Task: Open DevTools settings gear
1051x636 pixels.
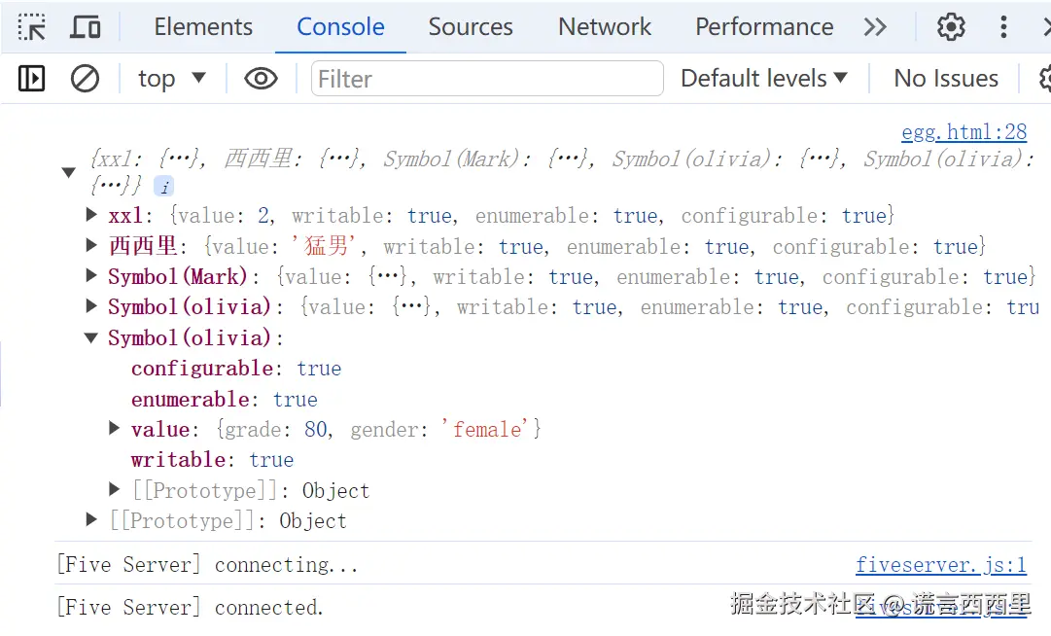Action: click(x=951, y=26)
